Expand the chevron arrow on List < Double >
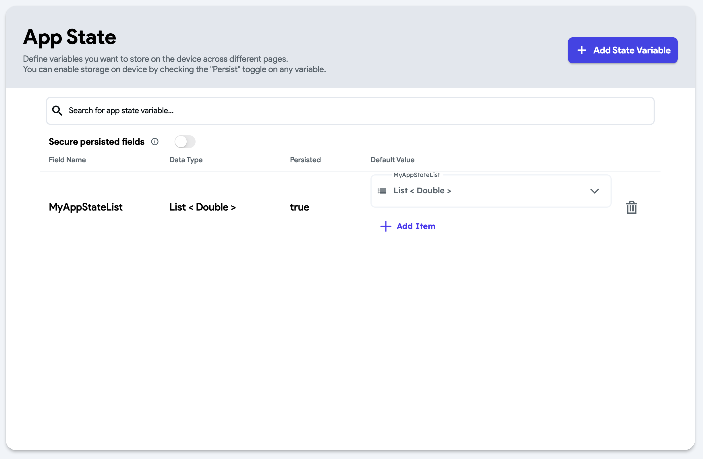The height and width of the screenshot is (459, 703). click(x=594, y=191)
